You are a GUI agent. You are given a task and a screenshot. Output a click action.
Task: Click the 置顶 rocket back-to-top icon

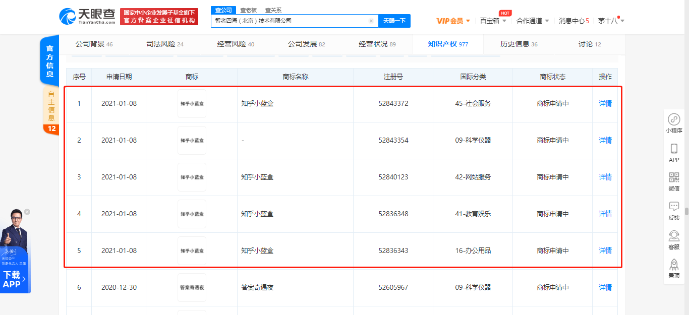[673, 265]
